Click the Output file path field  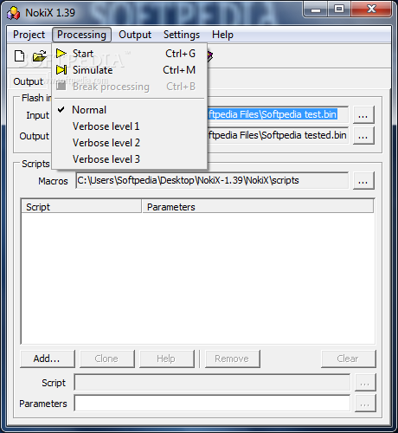coord(277,135)
